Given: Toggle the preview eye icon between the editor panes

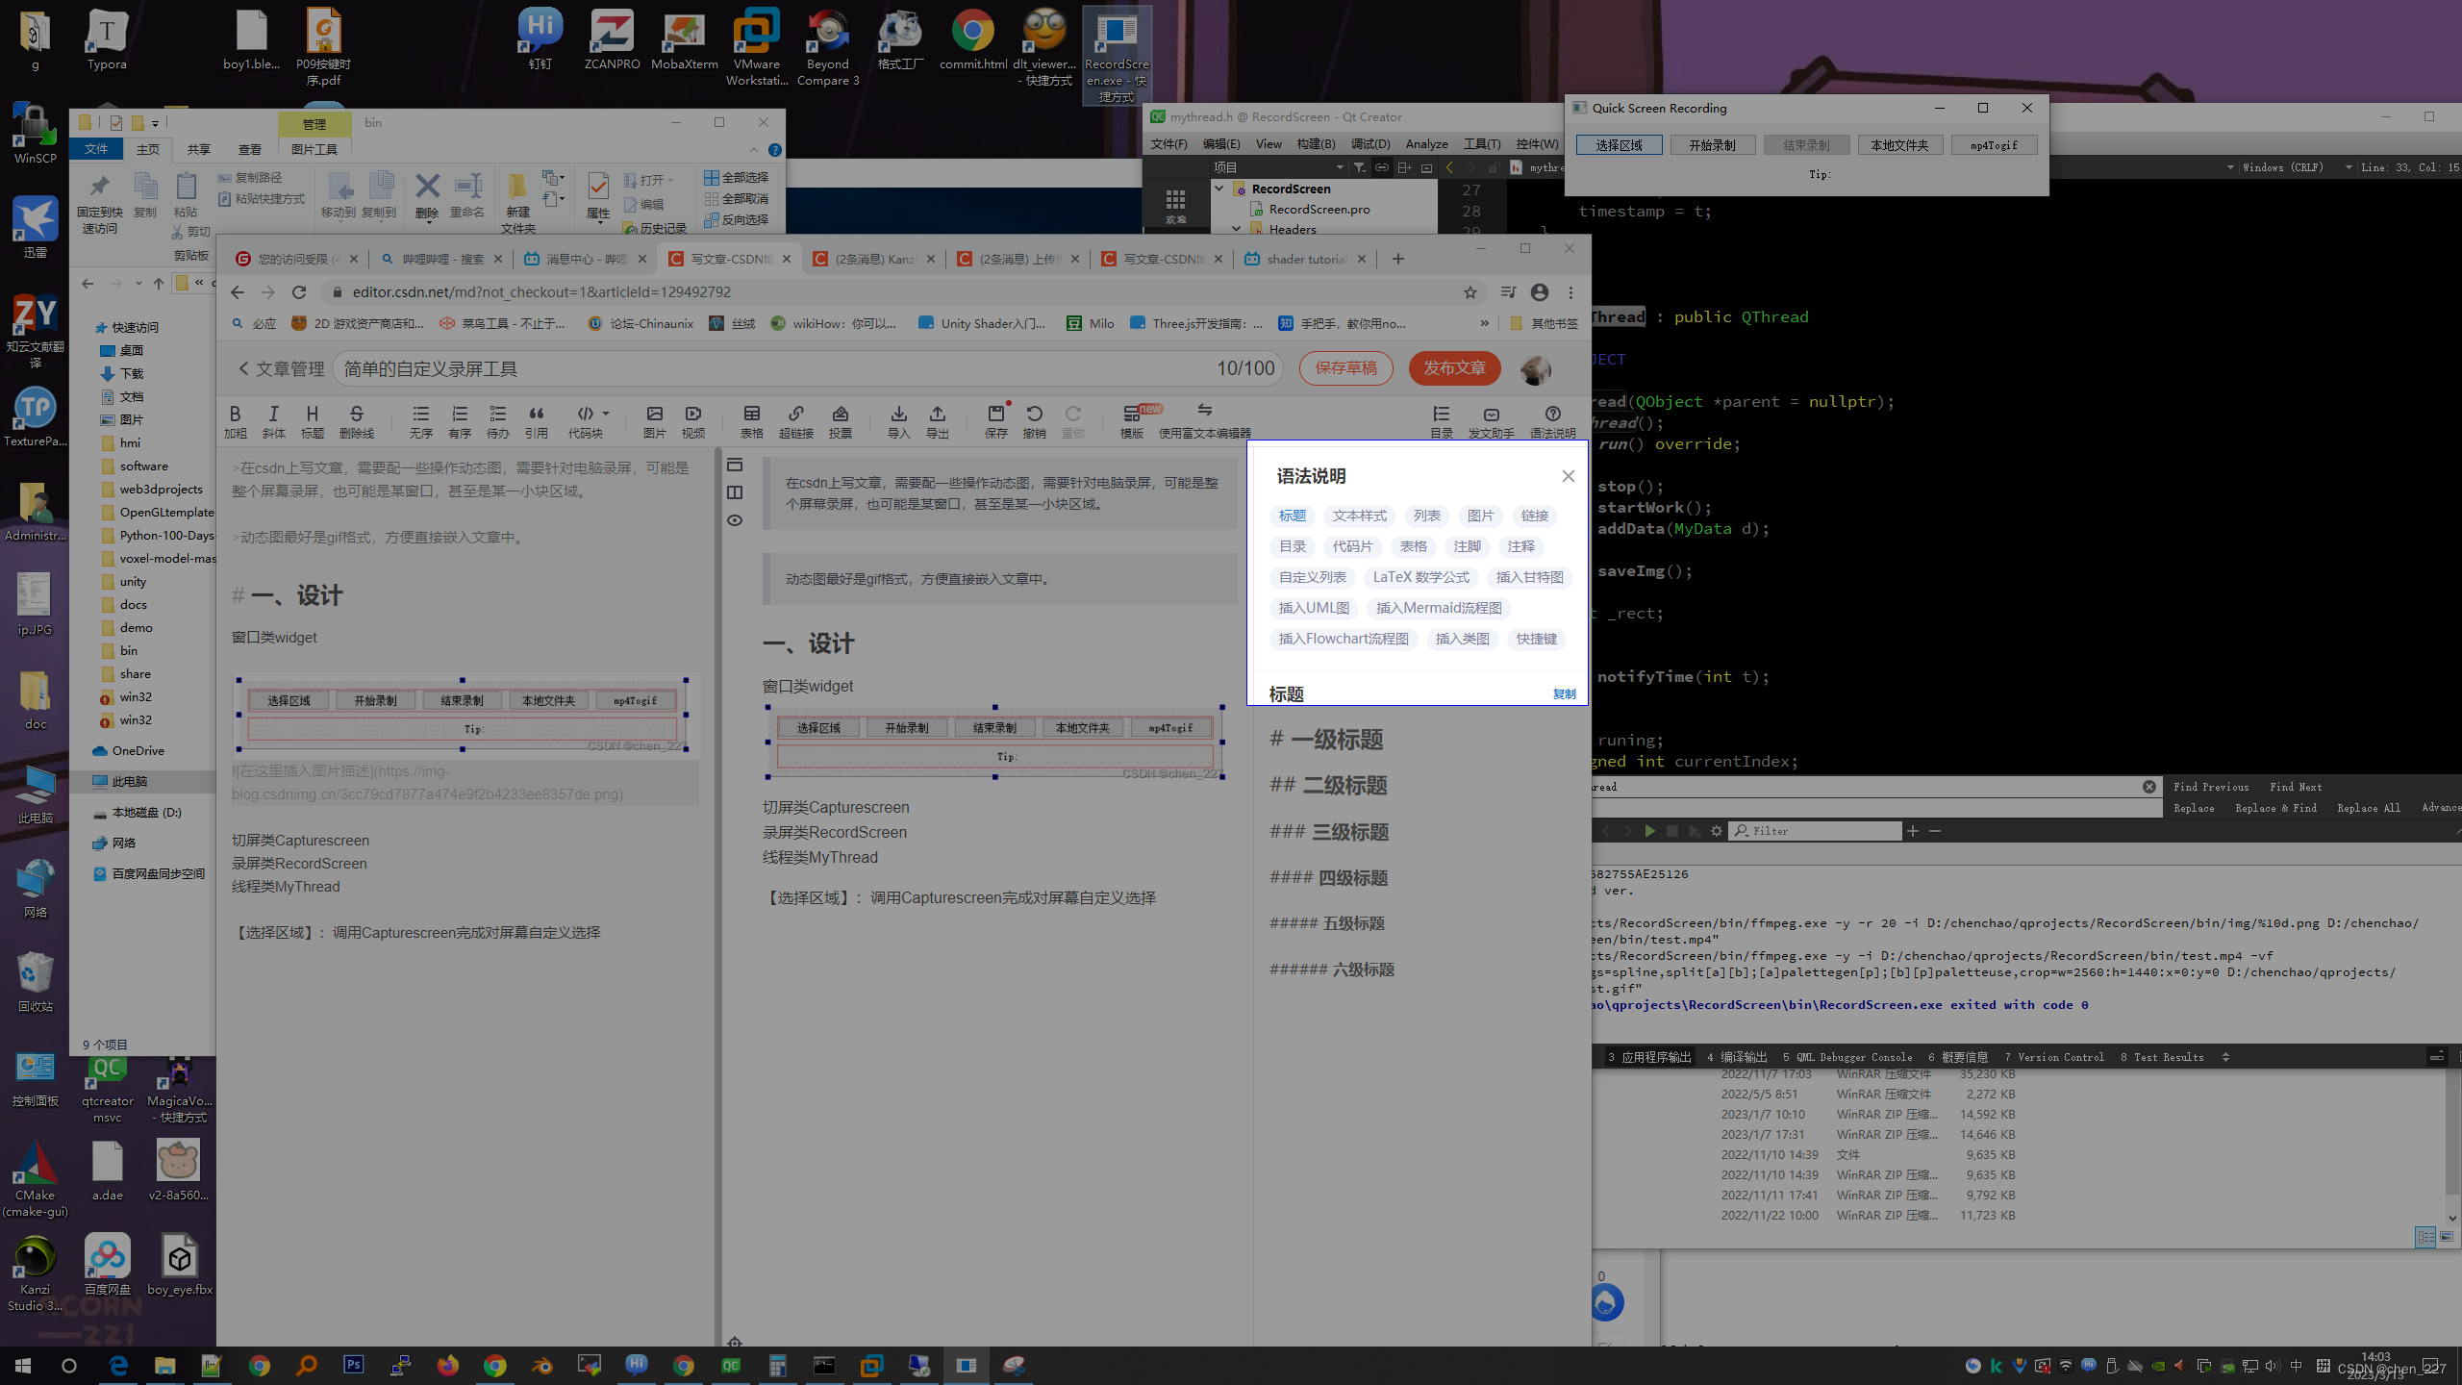Looking at the screenshot, I should pyautogui.click(x=735, y=520).
